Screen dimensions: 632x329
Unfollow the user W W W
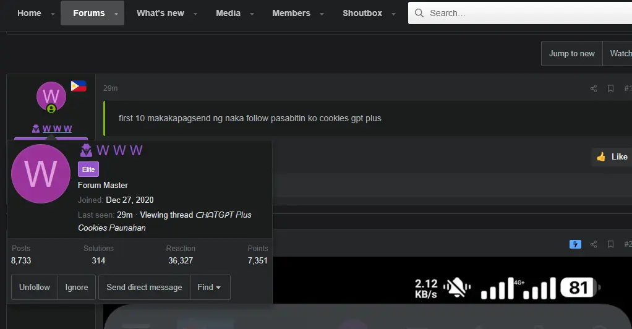[35, 287]
